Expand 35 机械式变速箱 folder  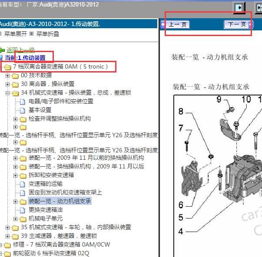tap(7, 227)
